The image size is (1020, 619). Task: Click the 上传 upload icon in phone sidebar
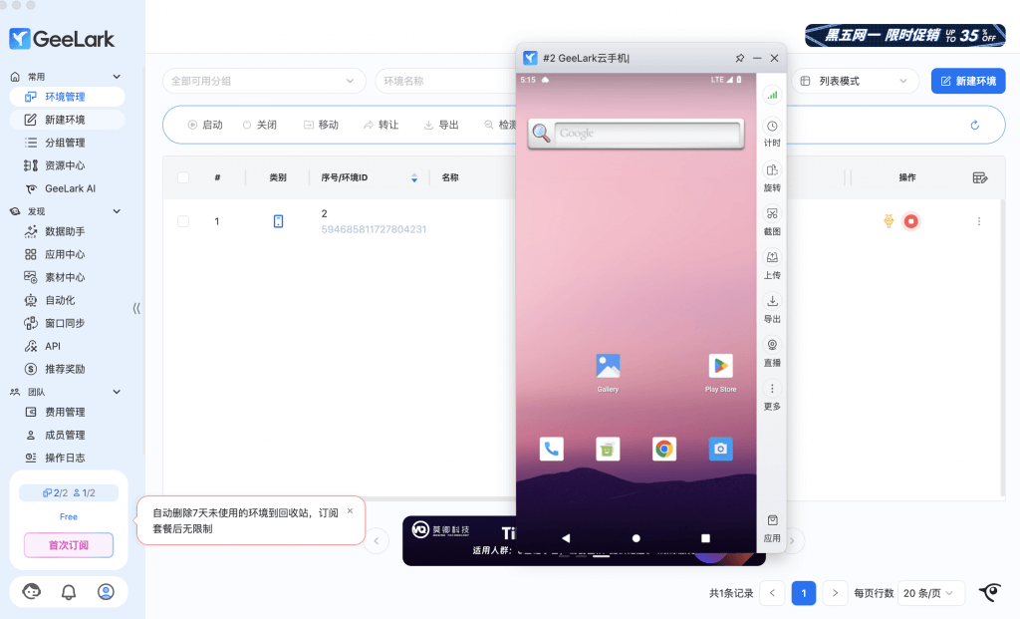point(772,258)
